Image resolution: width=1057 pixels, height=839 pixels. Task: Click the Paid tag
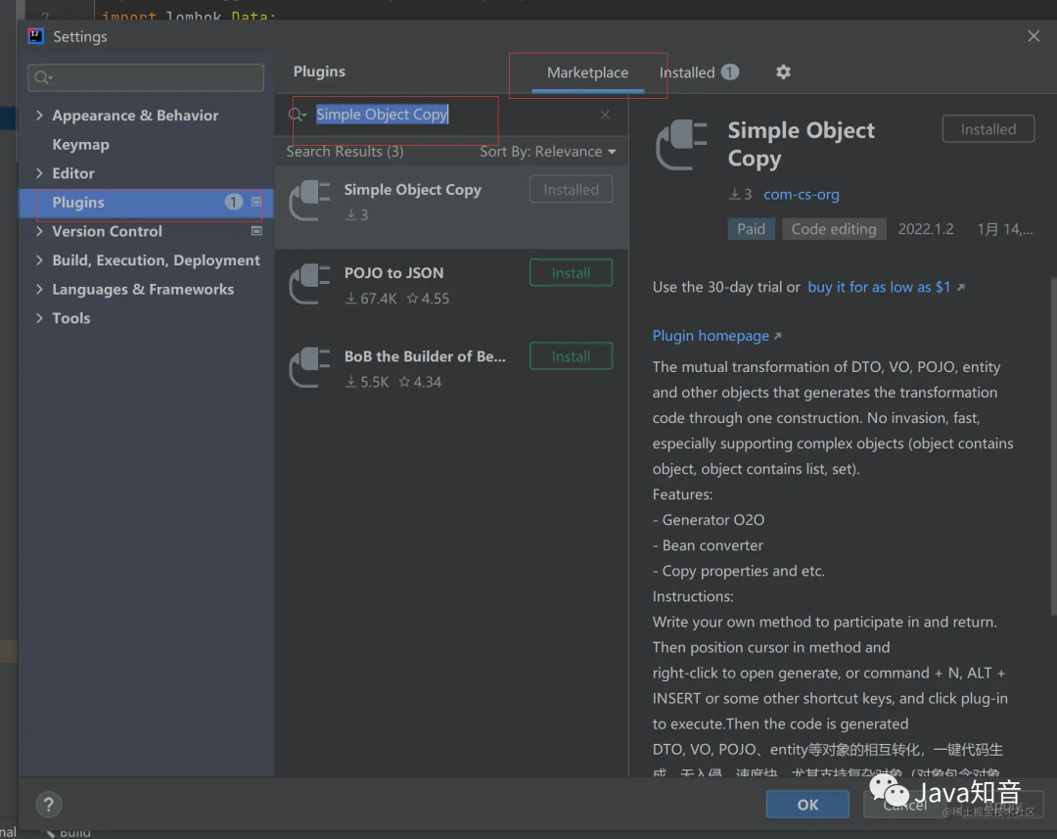coord(751,229)
